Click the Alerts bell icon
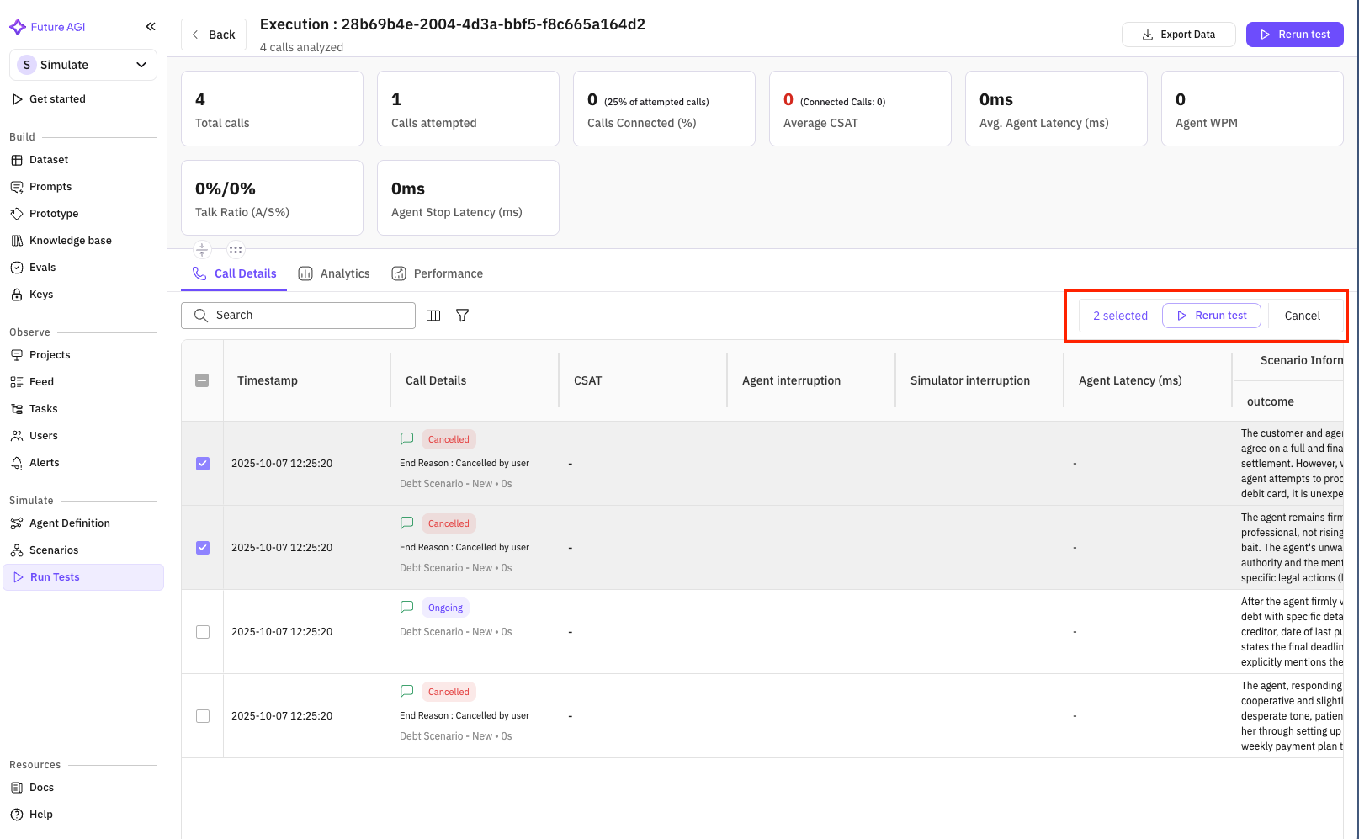 pos(17,463)
